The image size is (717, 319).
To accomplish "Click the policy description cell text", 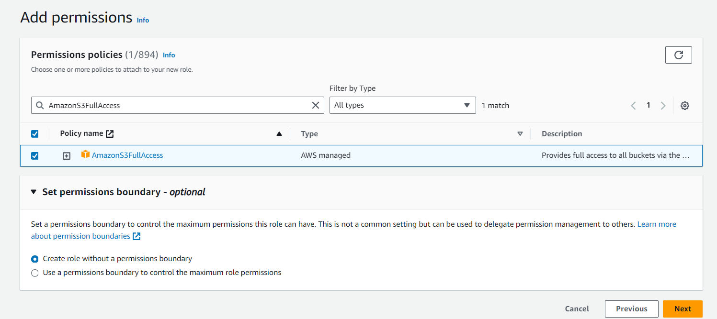I will point(615,155).
